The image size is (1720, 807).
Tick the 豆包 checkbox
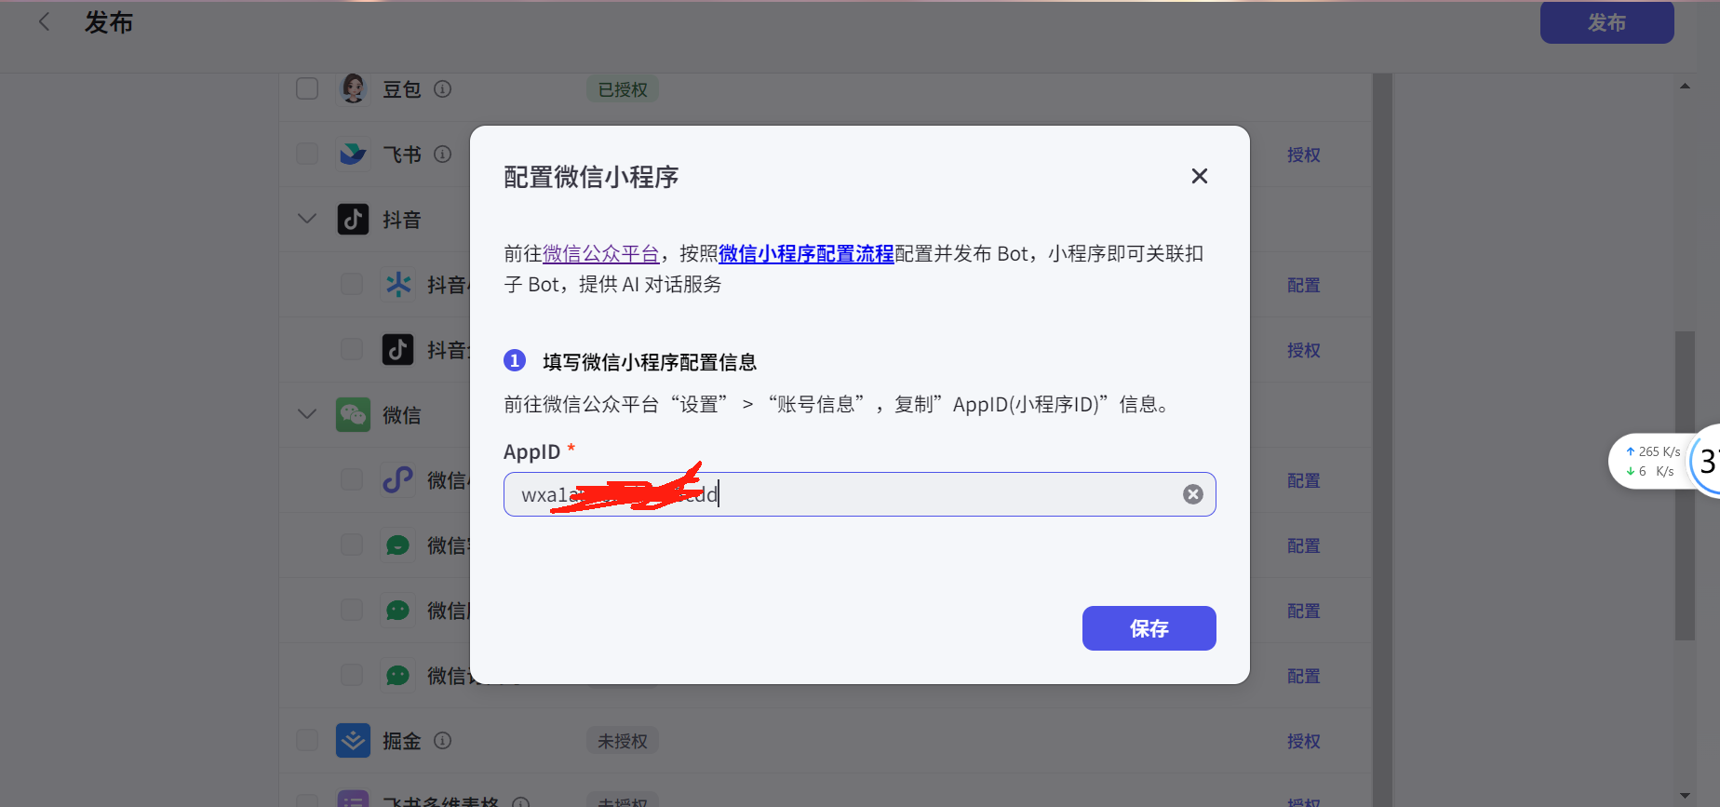pos(307,88)
